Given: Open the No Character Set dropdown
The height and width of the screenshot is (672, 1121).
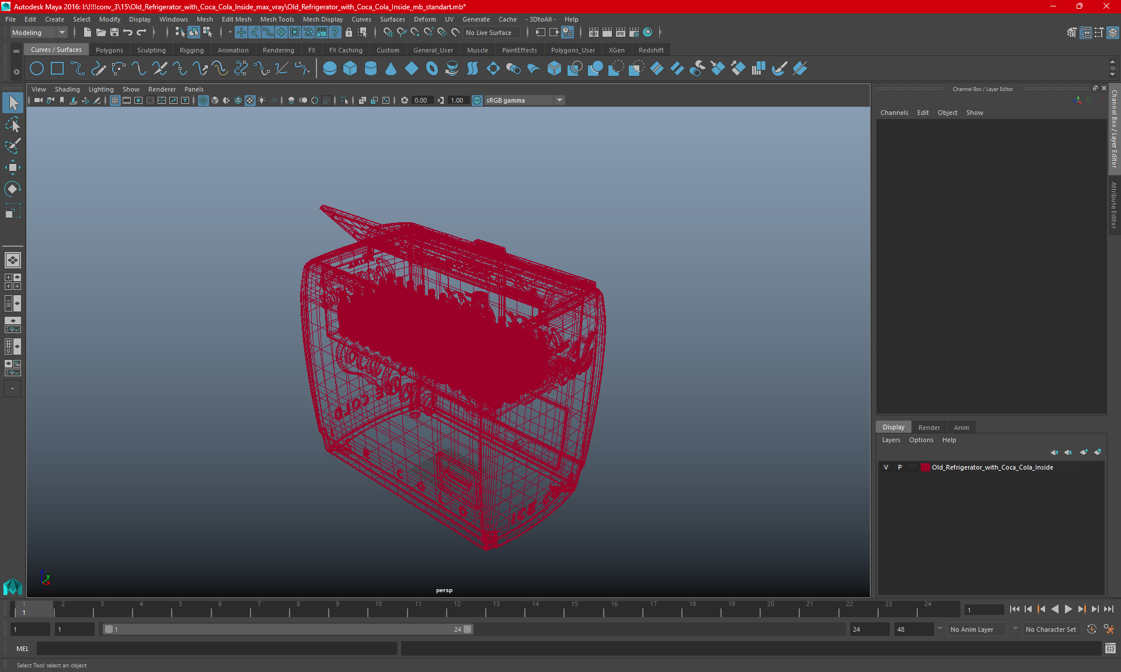Looking at the screenshot, I should coord(1052,629).
